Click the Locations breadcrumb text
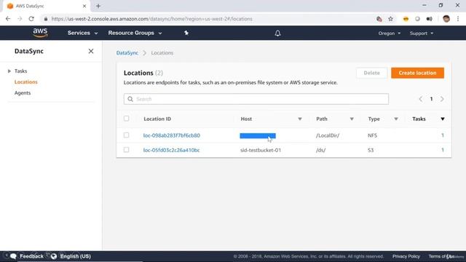Image resolution: width=466 pixels, height=262 pixels. point(162,53)
